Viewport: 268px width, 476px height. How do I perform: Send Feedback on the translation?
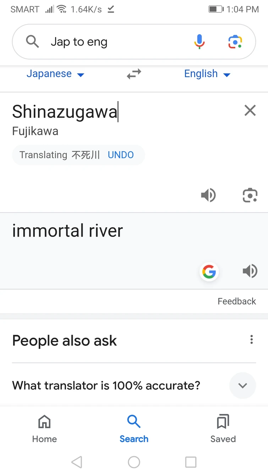237,301
